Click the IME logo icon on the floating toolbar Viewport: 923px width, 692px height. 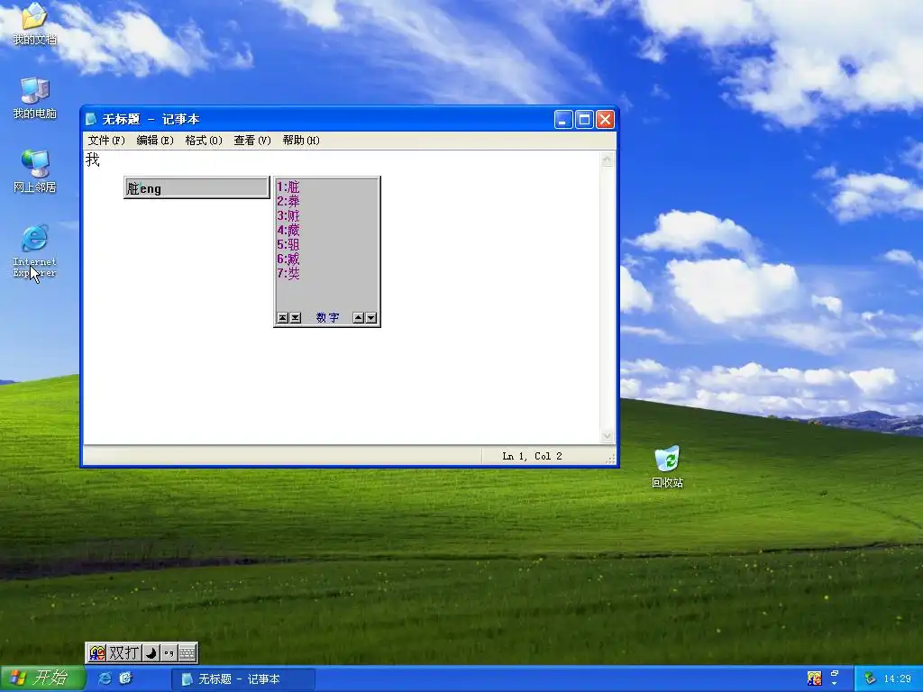[97, 652]
